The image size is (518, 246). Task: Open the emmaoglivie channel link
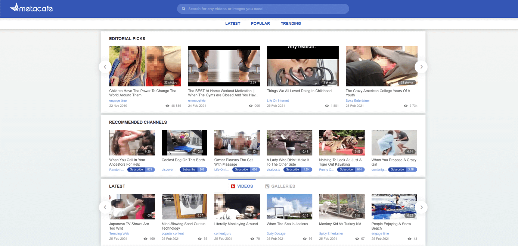(x=196, y=100)
